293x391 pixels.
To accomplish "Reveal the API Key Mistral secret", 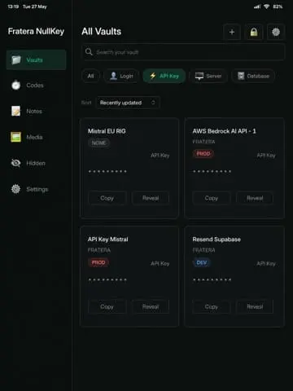I will (x=151, y=307).
